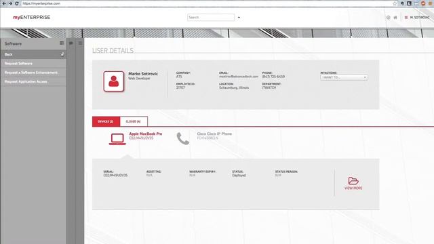
Task: Reload the page with refresh icon
Action: (16, 3)
